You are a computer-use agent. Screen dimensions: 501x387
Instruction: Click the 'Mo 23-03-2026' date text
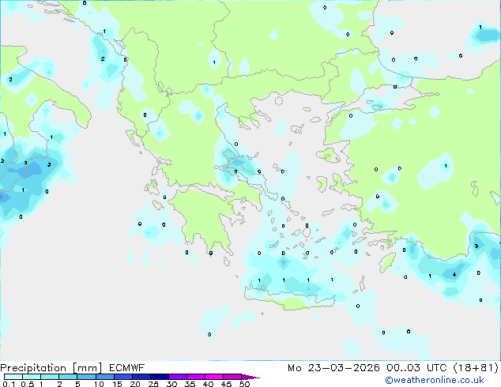point(333,368)
